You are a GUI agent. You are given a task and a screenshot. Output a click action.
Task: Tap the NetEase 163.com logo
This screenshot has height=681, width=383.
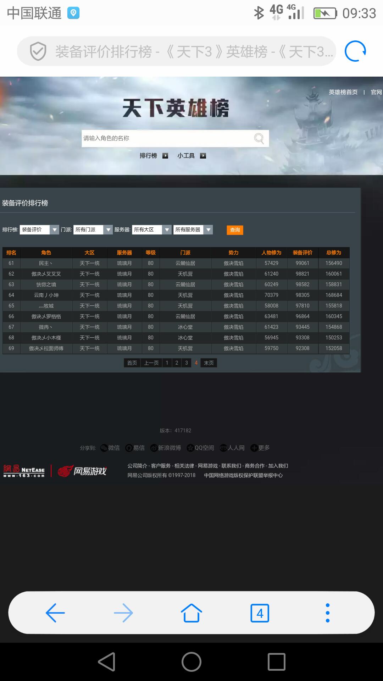click(24, 471)
